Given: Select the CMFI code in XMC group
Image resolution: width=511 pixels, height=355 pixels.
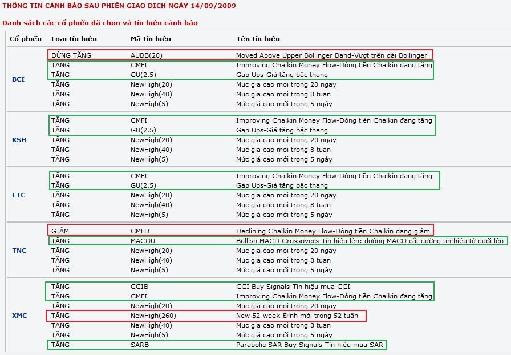Looking at the screenshot, I should tap(139, 296).
